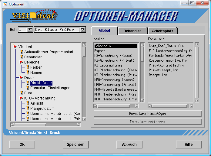The height and width of the screenshot is (156, 211).
Task: Click exclamation icon beside Namen
Action: coord(28,72)
